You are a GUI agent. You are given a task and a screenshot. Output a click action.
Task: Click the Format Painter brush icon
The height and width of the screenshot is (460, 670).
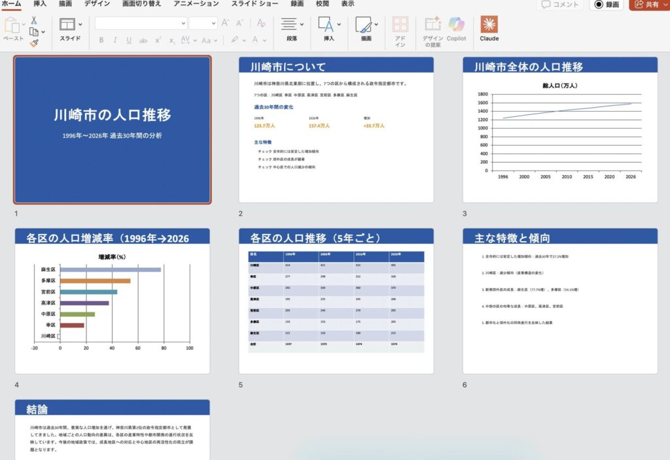[34, 42]
